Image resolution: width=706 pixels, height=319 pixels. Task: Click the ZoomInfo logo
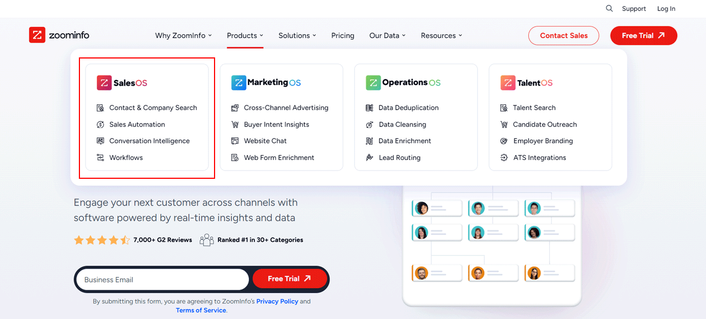click(58, 34)
